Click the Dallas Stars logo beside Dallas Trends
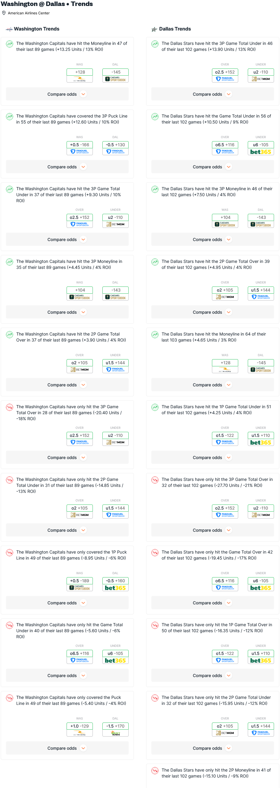Screen dimensions: 280x788 tap(154, 29)
